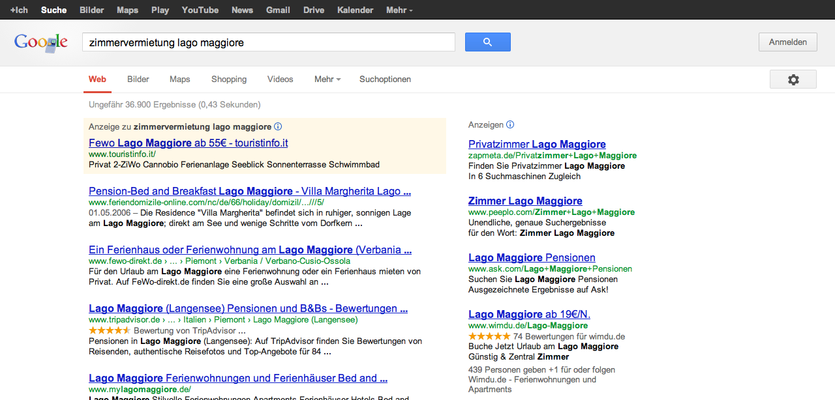Screen dimensions: 835x400
Task: Expand Mehr dropdown under search tabs
Action: 327,79
